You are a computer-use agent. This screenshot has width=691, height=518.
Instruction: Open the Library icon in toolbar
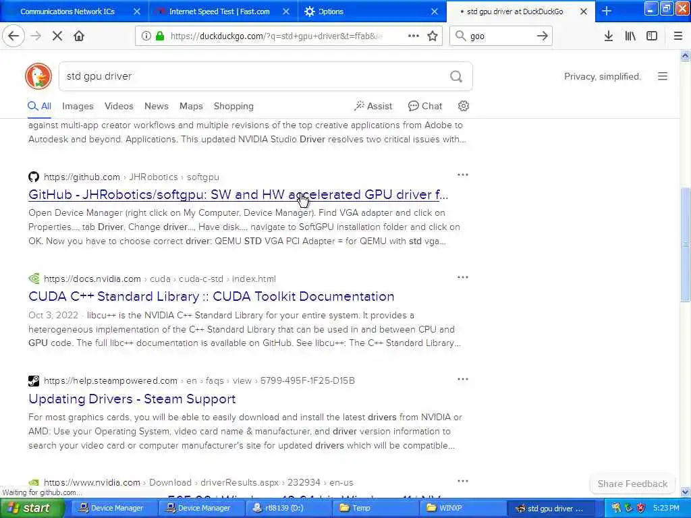pos(630,36)
